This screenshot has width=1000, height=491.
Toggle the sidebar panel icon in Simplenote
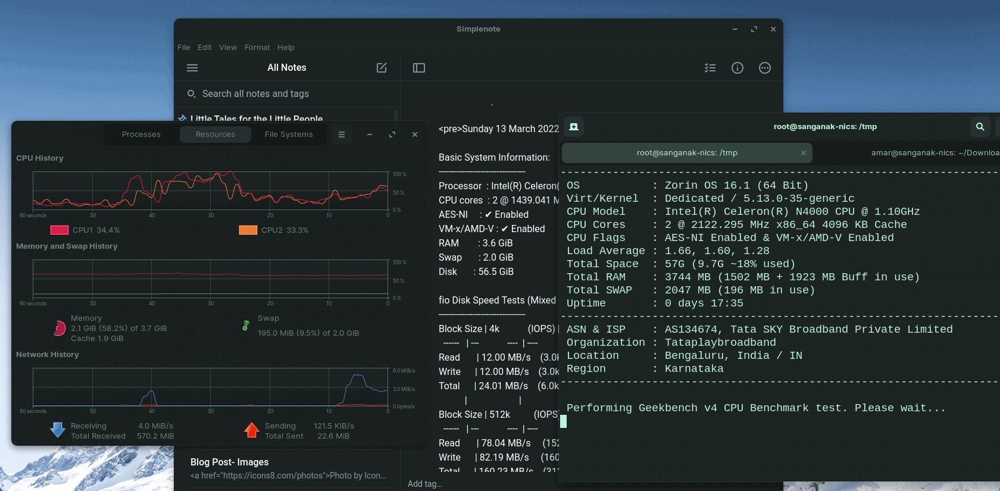pyautogui.click(x=419, y=68)
